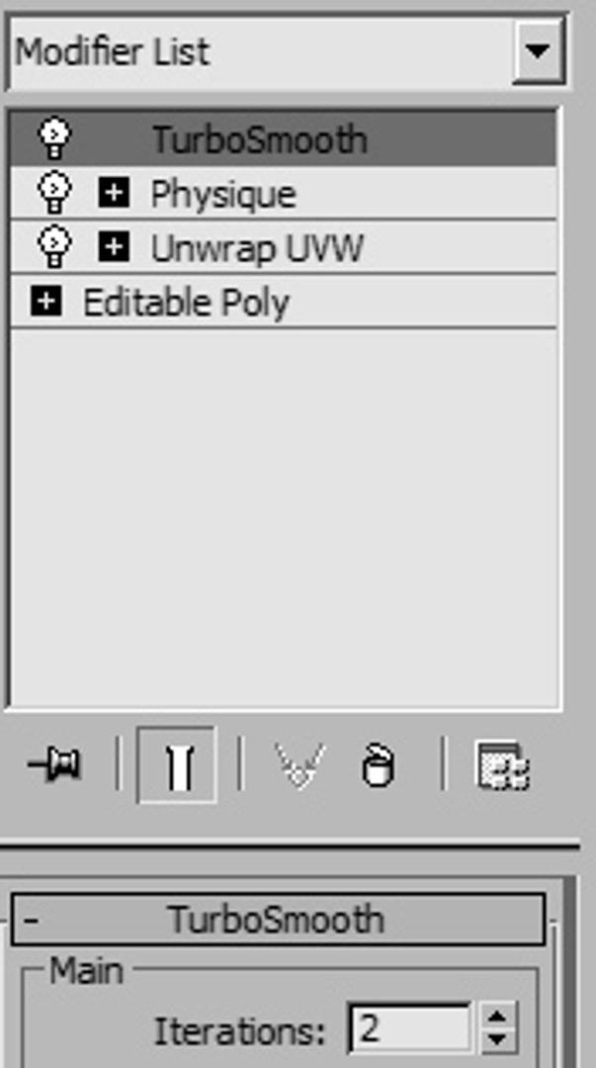The height and width of the screenshot is (1068, 596).
Task: Disable Physique modifier via lightbulb
Action: click(54, 193)
